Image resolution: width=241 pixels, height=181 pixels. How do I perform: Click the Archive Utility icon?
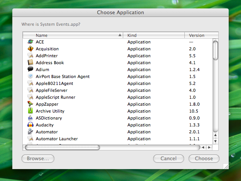point(30,111)
